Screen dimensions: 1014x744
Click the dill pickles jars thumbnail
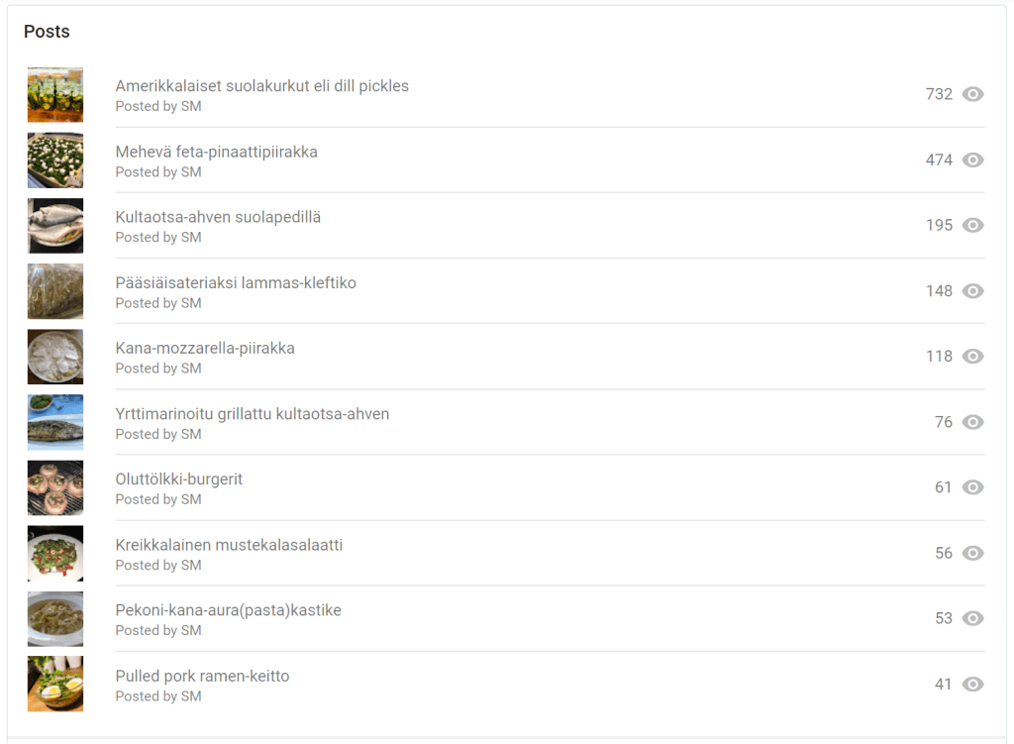[x=55, y=94]
